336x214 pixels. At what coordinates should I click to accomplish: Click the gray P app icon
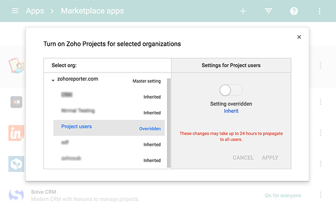[x=16, y=102]
